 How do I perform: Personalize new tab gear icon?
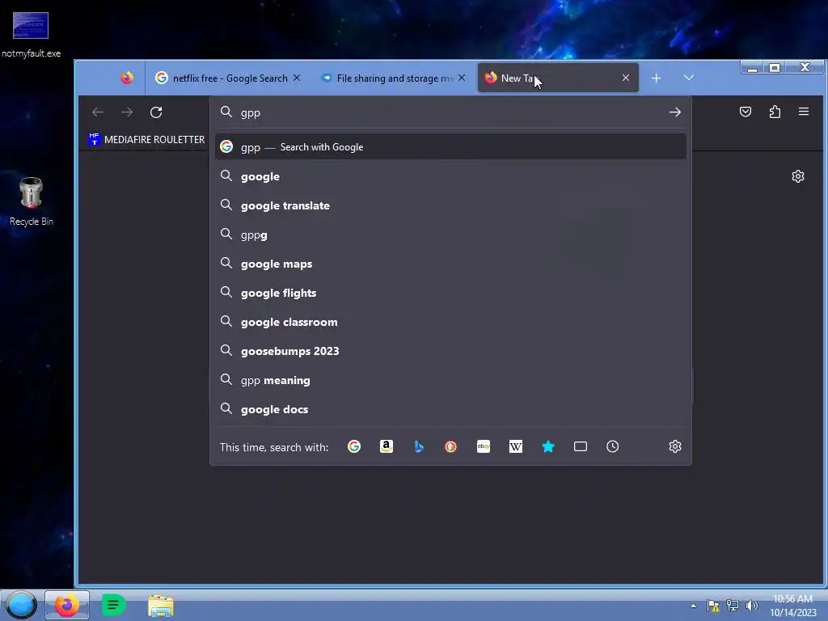798,176
